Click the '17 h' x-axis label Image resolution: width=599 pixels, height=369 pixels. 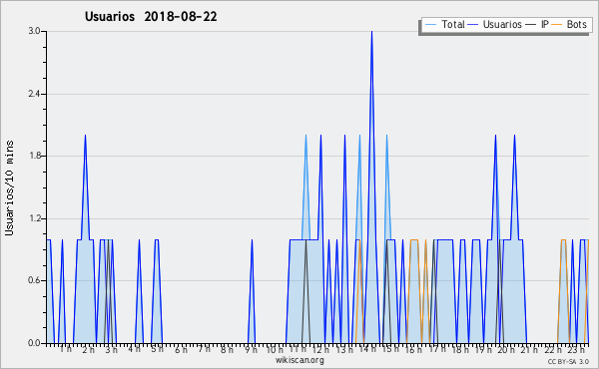437,349
